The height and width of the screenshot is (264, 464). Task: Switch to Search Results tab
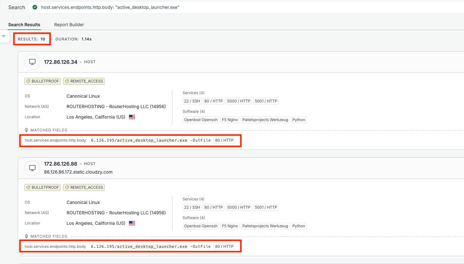(24, 25)
